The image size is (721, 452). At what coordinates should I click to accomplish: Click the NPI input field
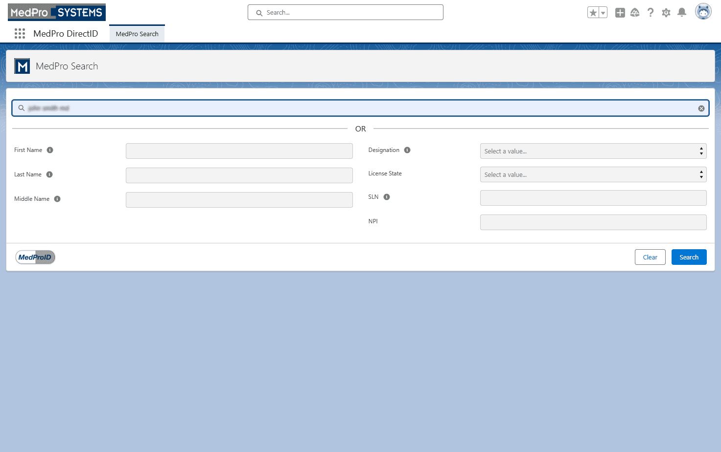point(593,222)
